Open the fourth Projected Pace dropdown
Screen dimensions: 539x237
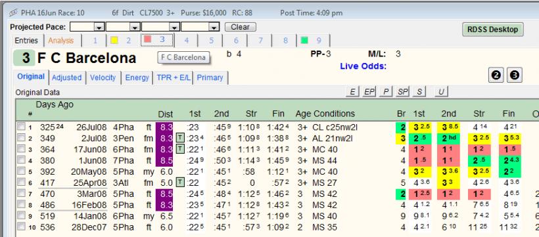point(214,27)
